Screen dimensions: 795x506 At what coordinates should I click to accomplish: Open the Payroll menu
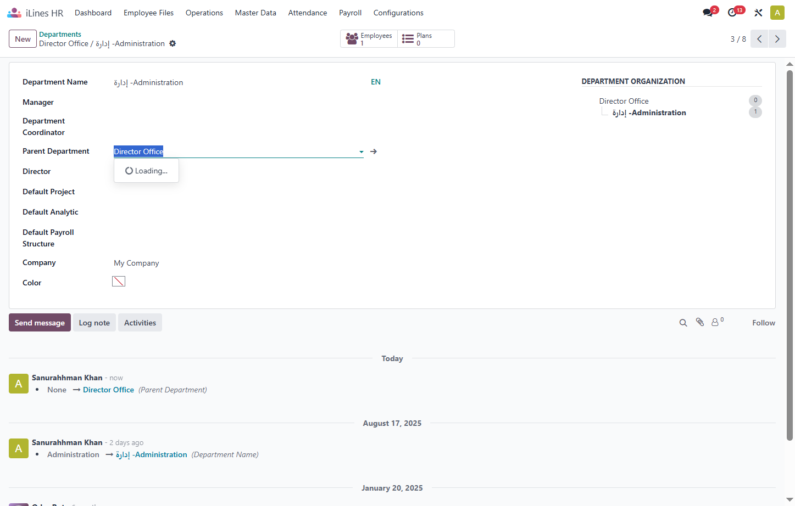click(350, 13)
